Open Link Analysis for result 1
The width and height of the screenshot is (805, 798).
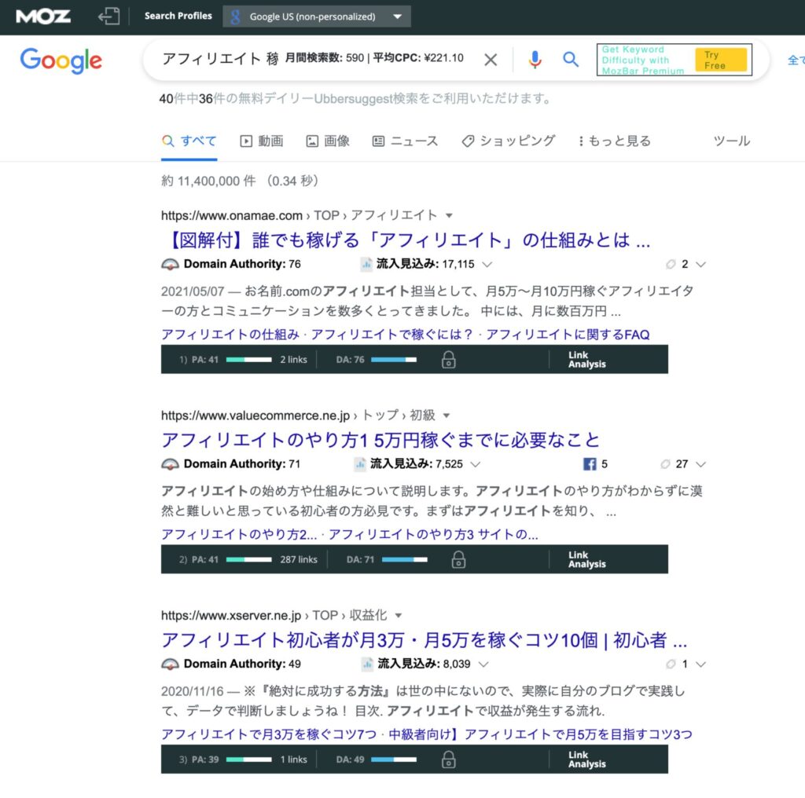point(586,360)
